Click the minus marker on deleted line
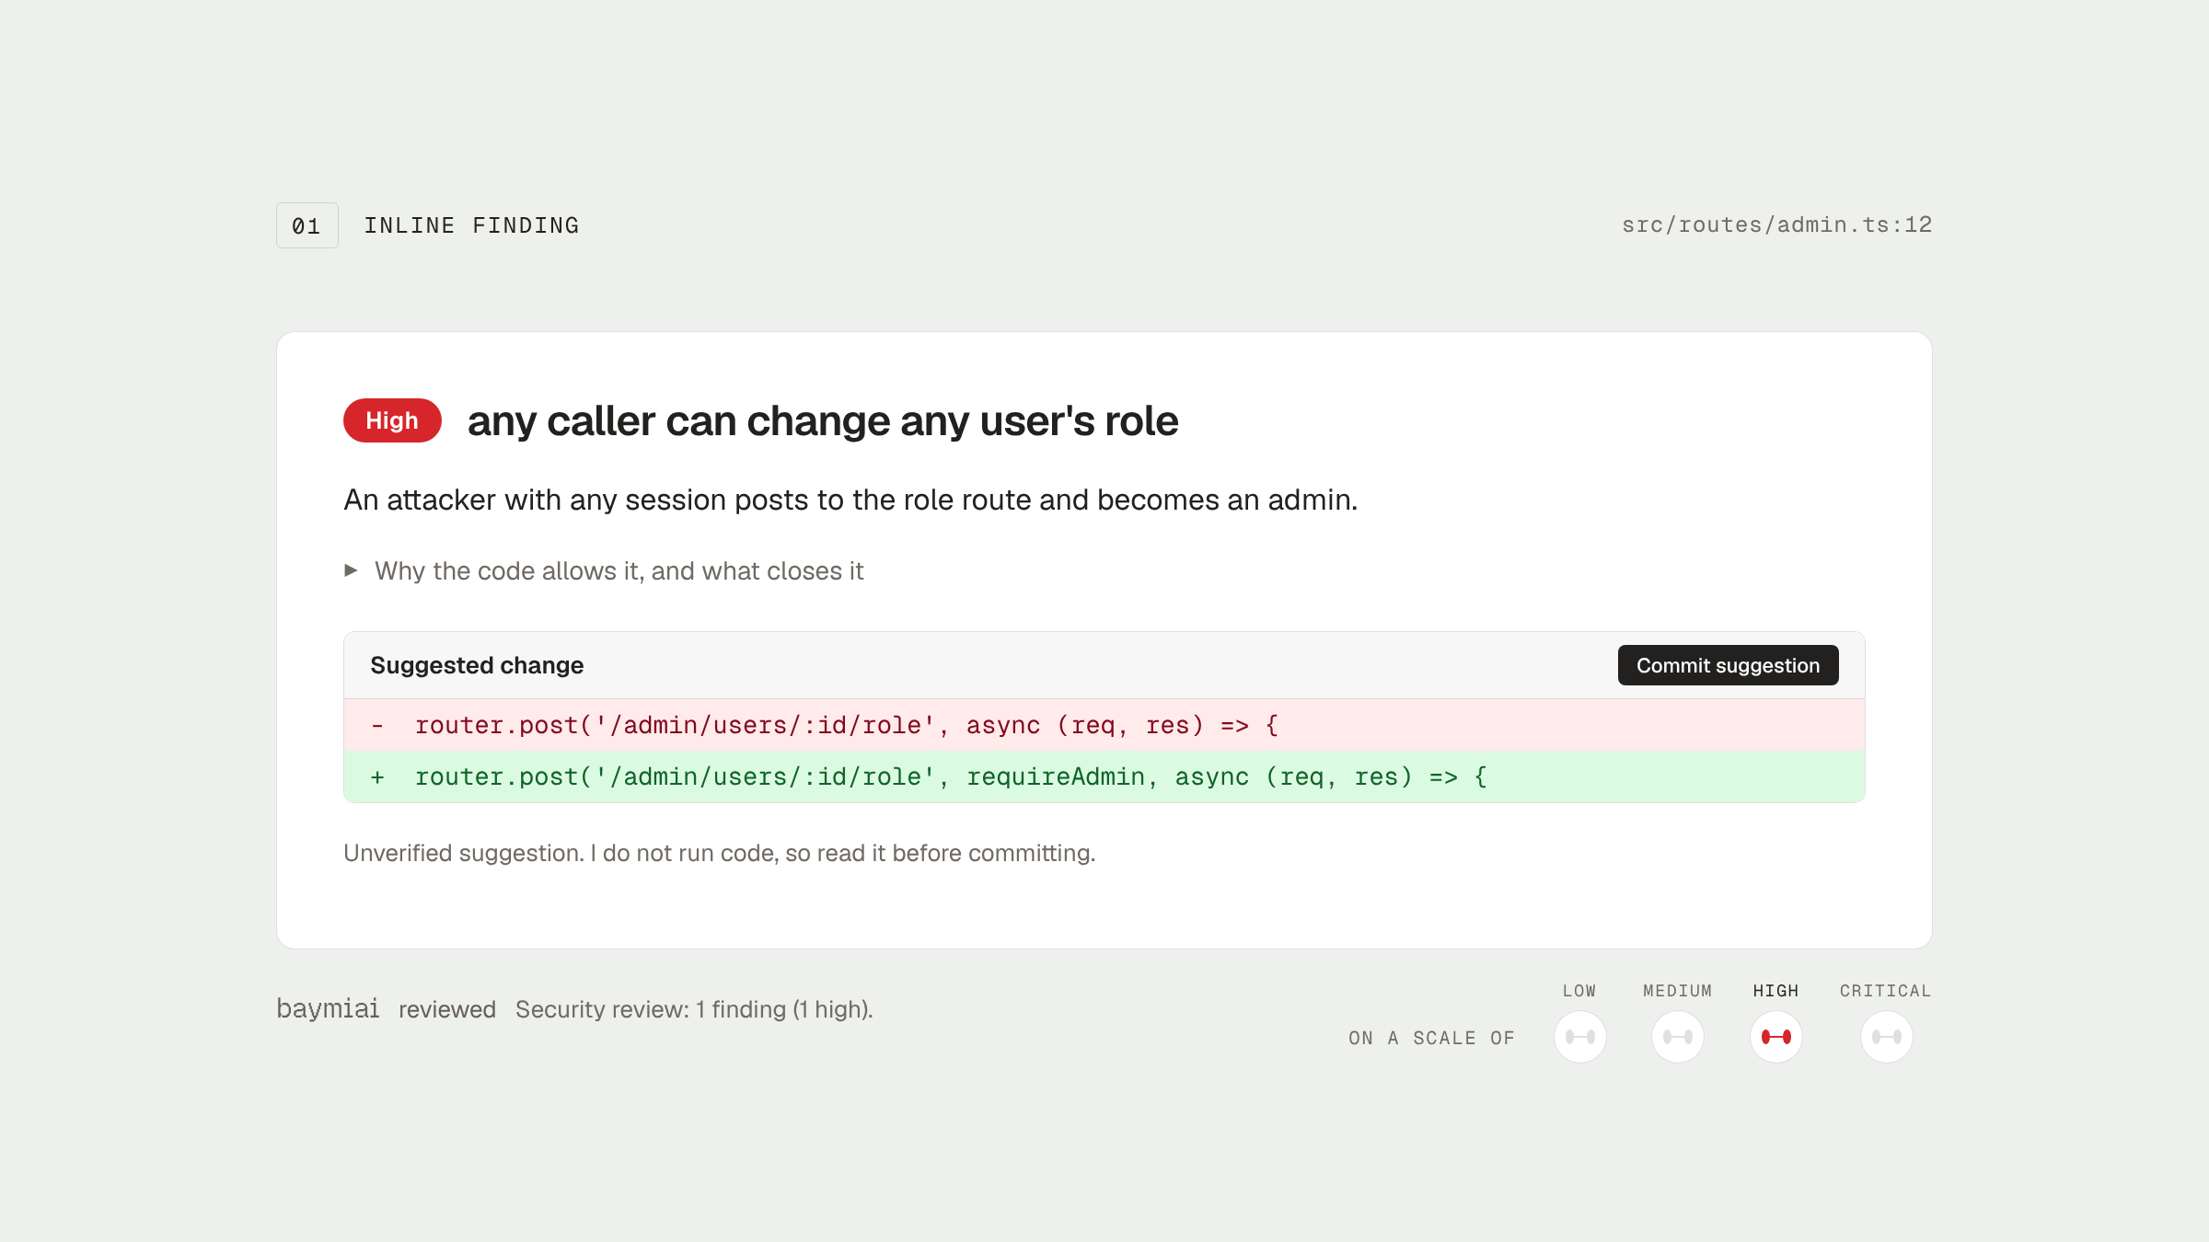The width and height of the screenshot is (2209, 1242). tap(377, 726)
